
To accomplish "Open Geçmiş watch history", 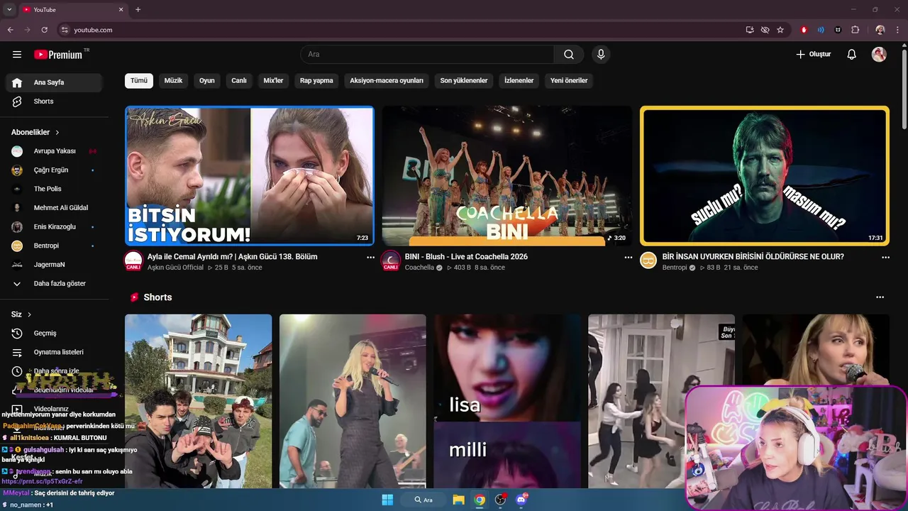I will click(x=54, y=333).
